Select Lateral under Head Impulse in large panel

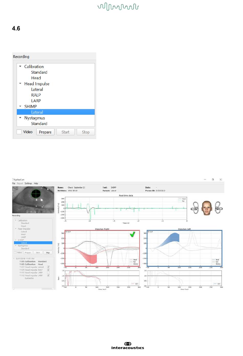click(37, 89)
